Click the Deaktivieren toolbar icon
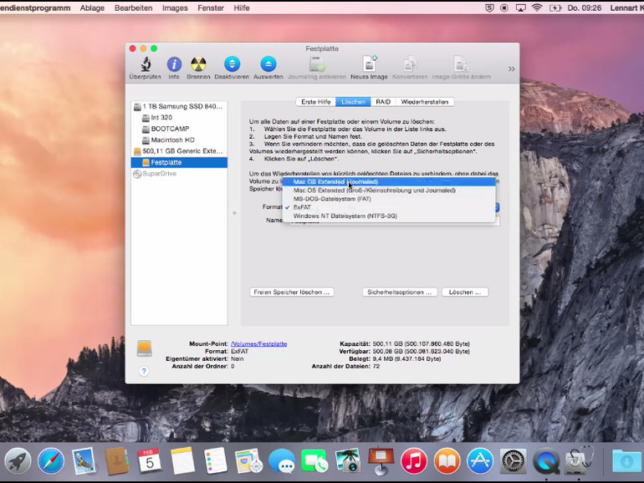 pos(232,64)
